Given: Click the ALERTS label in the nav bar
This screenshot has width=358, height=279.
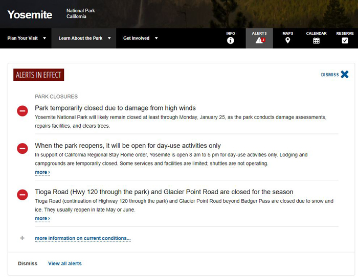Looking at the screenshot, I should pos(259,34).
